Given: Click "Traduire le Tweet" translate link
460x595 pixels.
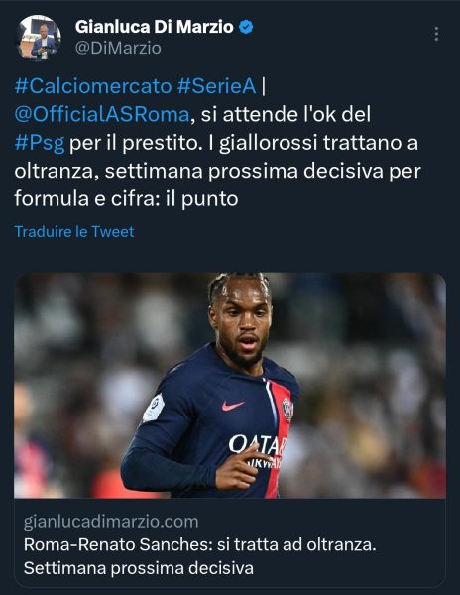Looking at the screenshot, I should coord(74,231).
